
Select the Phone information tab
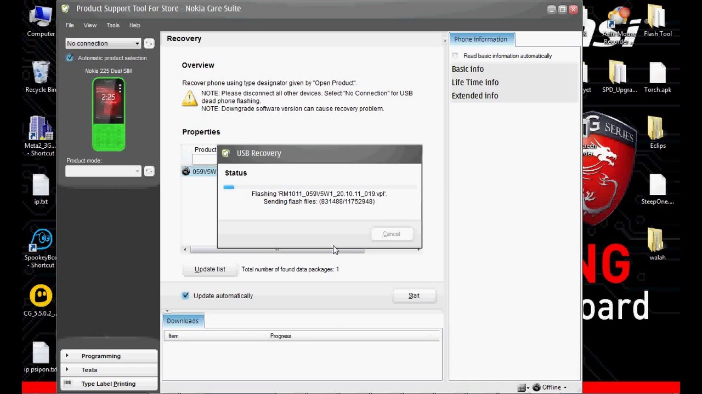pos(481,39)
